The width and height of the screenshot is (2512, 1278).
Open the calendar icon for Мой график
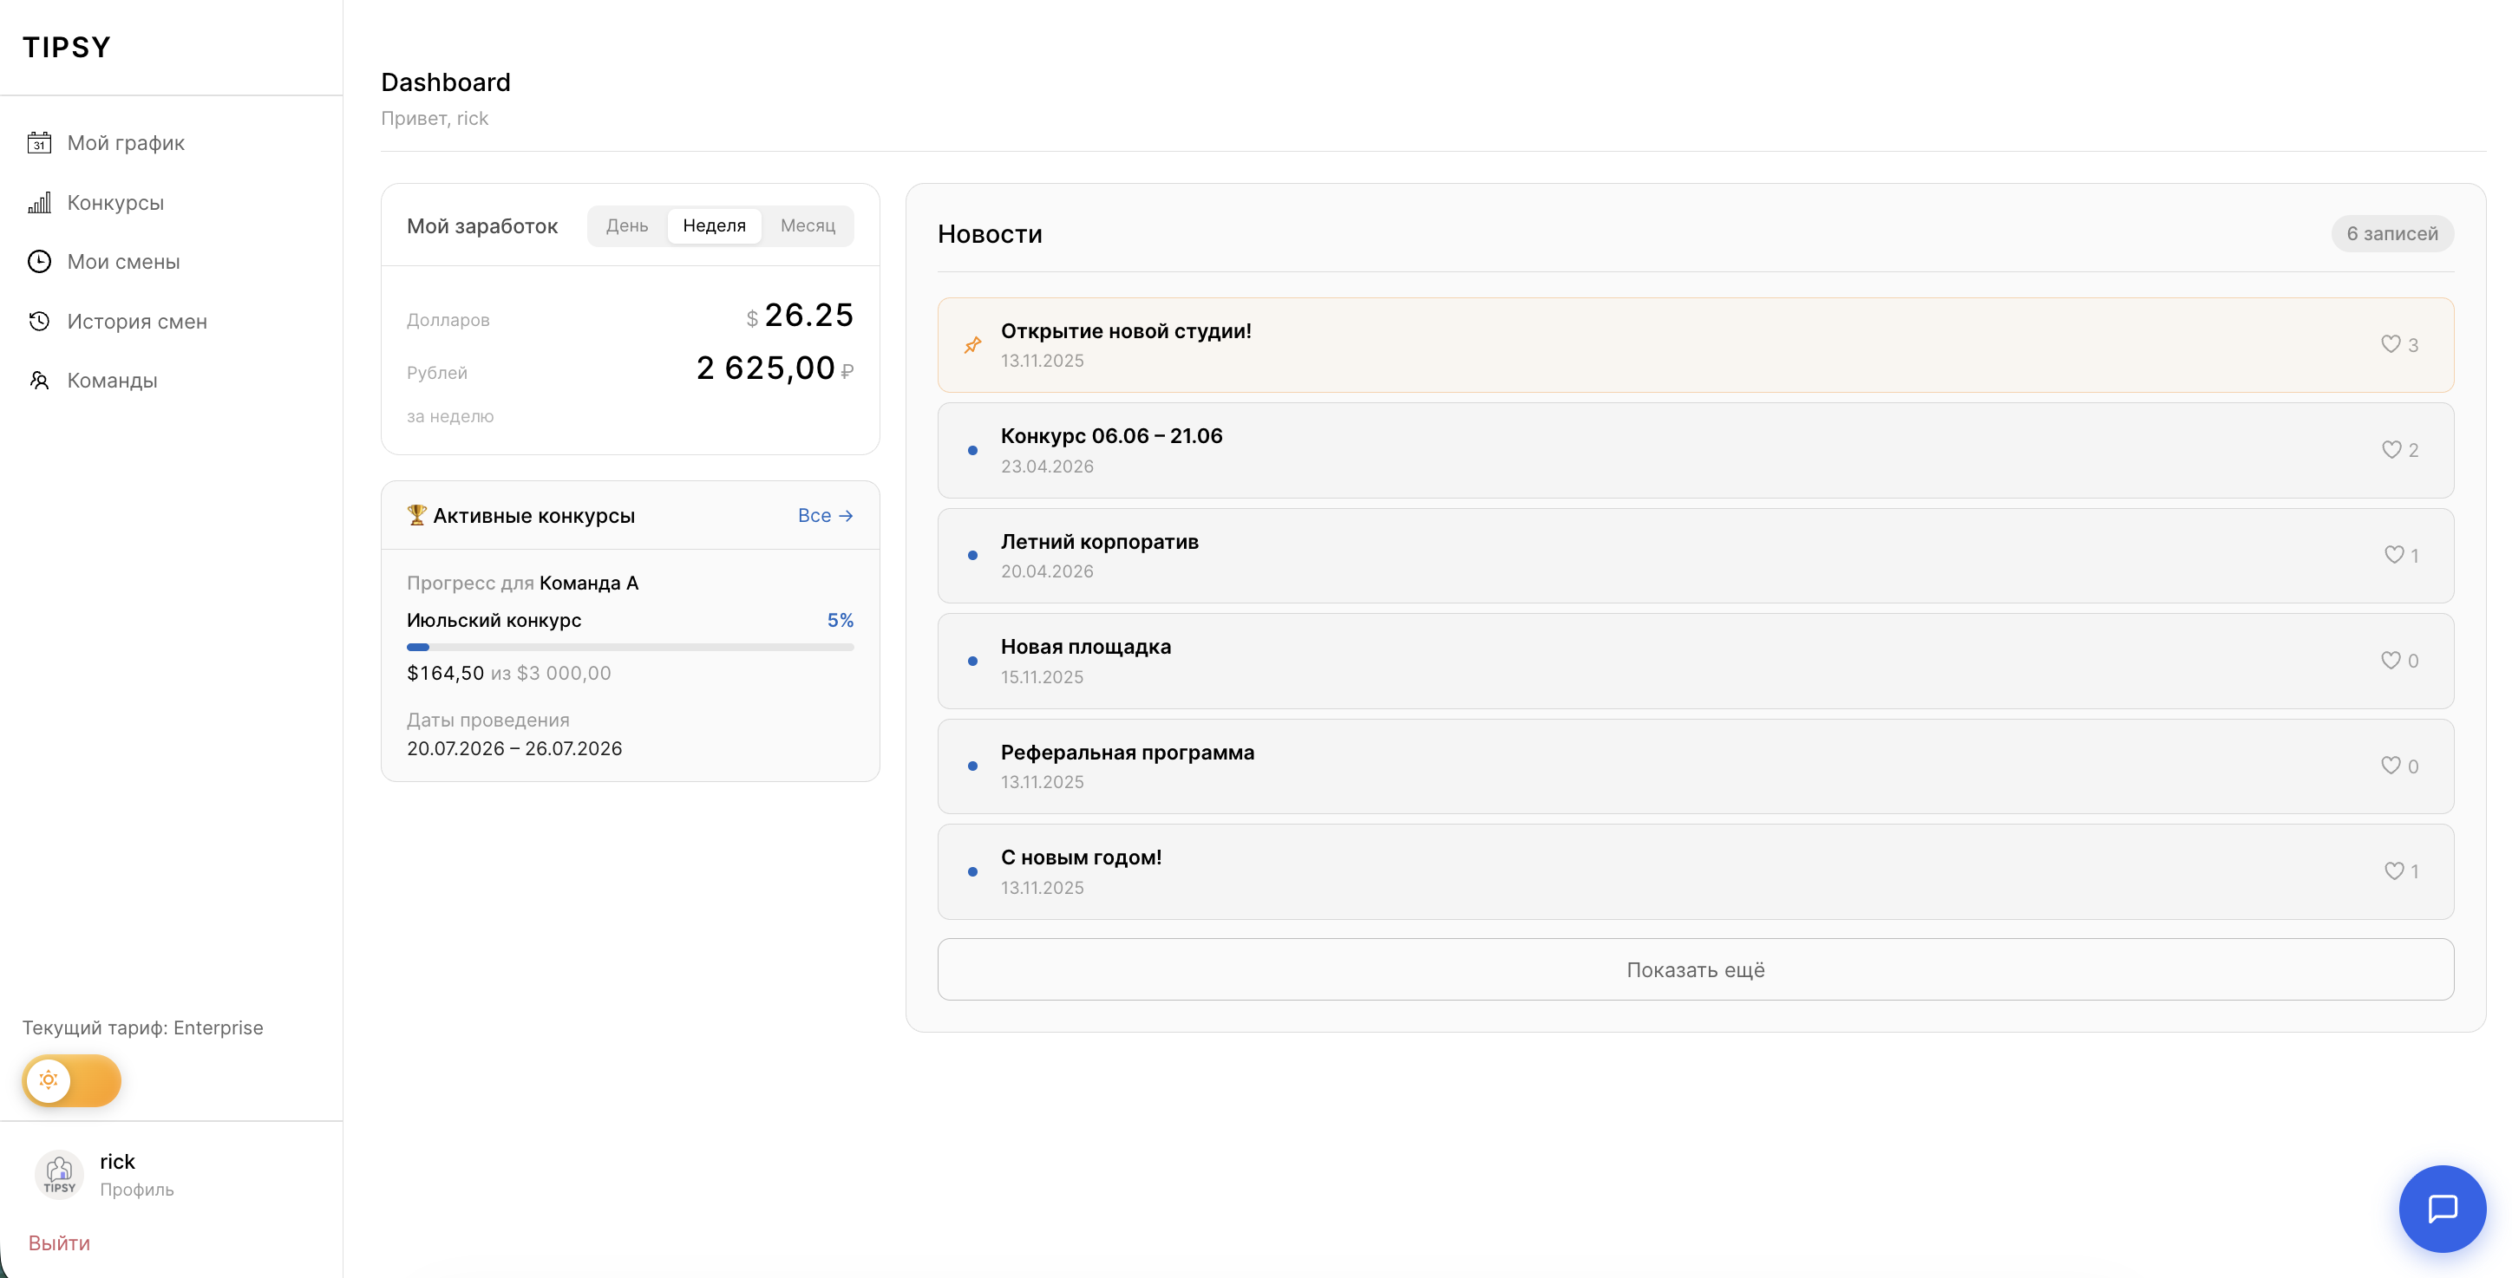[39, 143]
